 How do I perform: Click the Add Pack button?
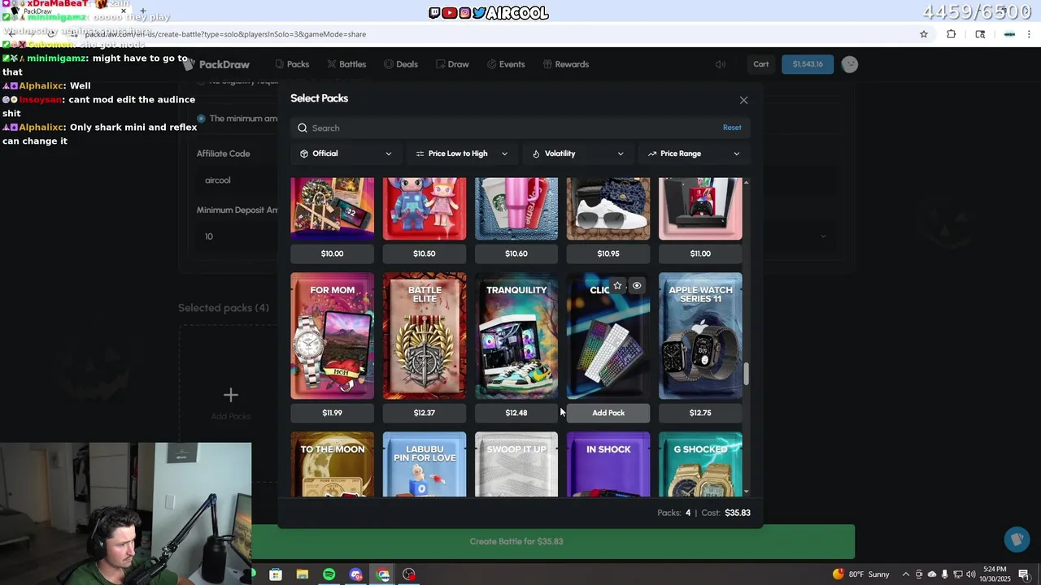point(608,413)
